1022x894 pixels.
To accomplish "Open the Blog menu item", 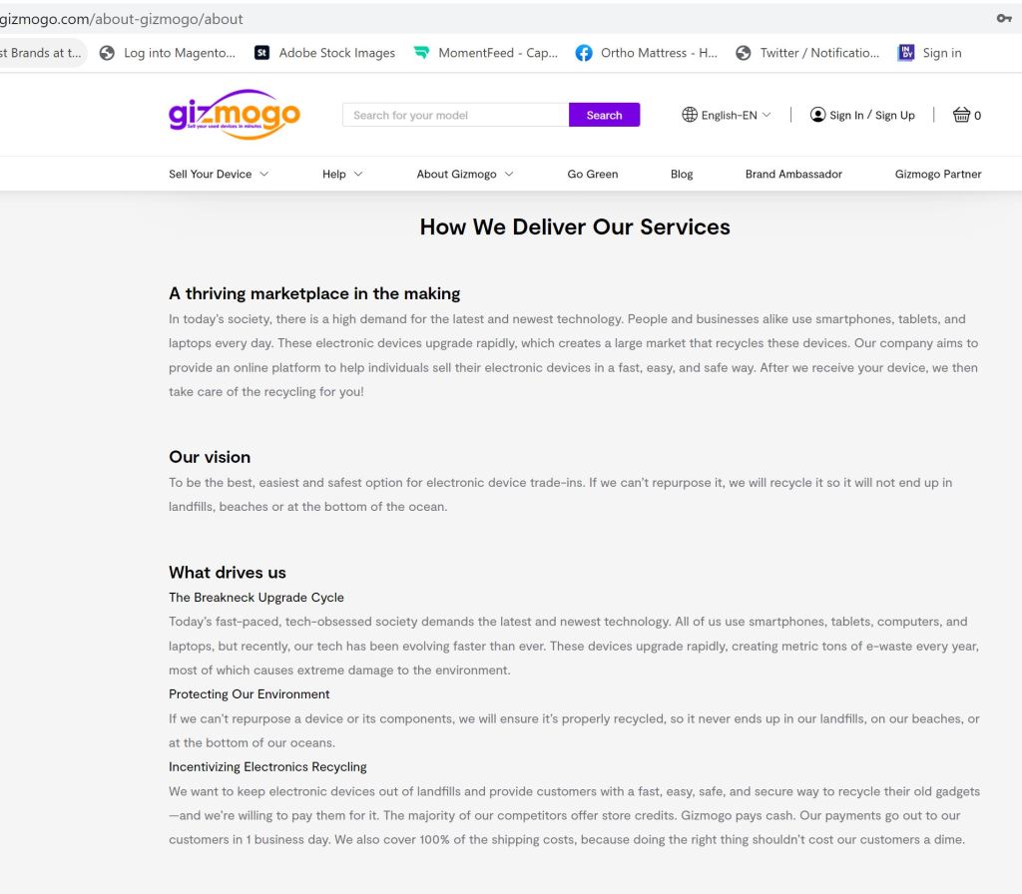I will (682, 174).
